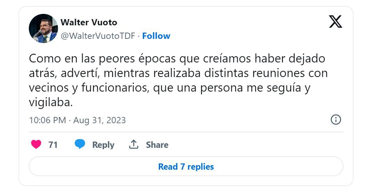
Task: Like the tweet with the pink heart
Action: click(x=36, y=144)
